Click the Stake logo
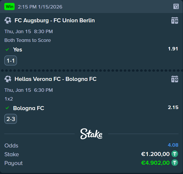This screenshot has width=183, height=174. (x=91, y=134)
